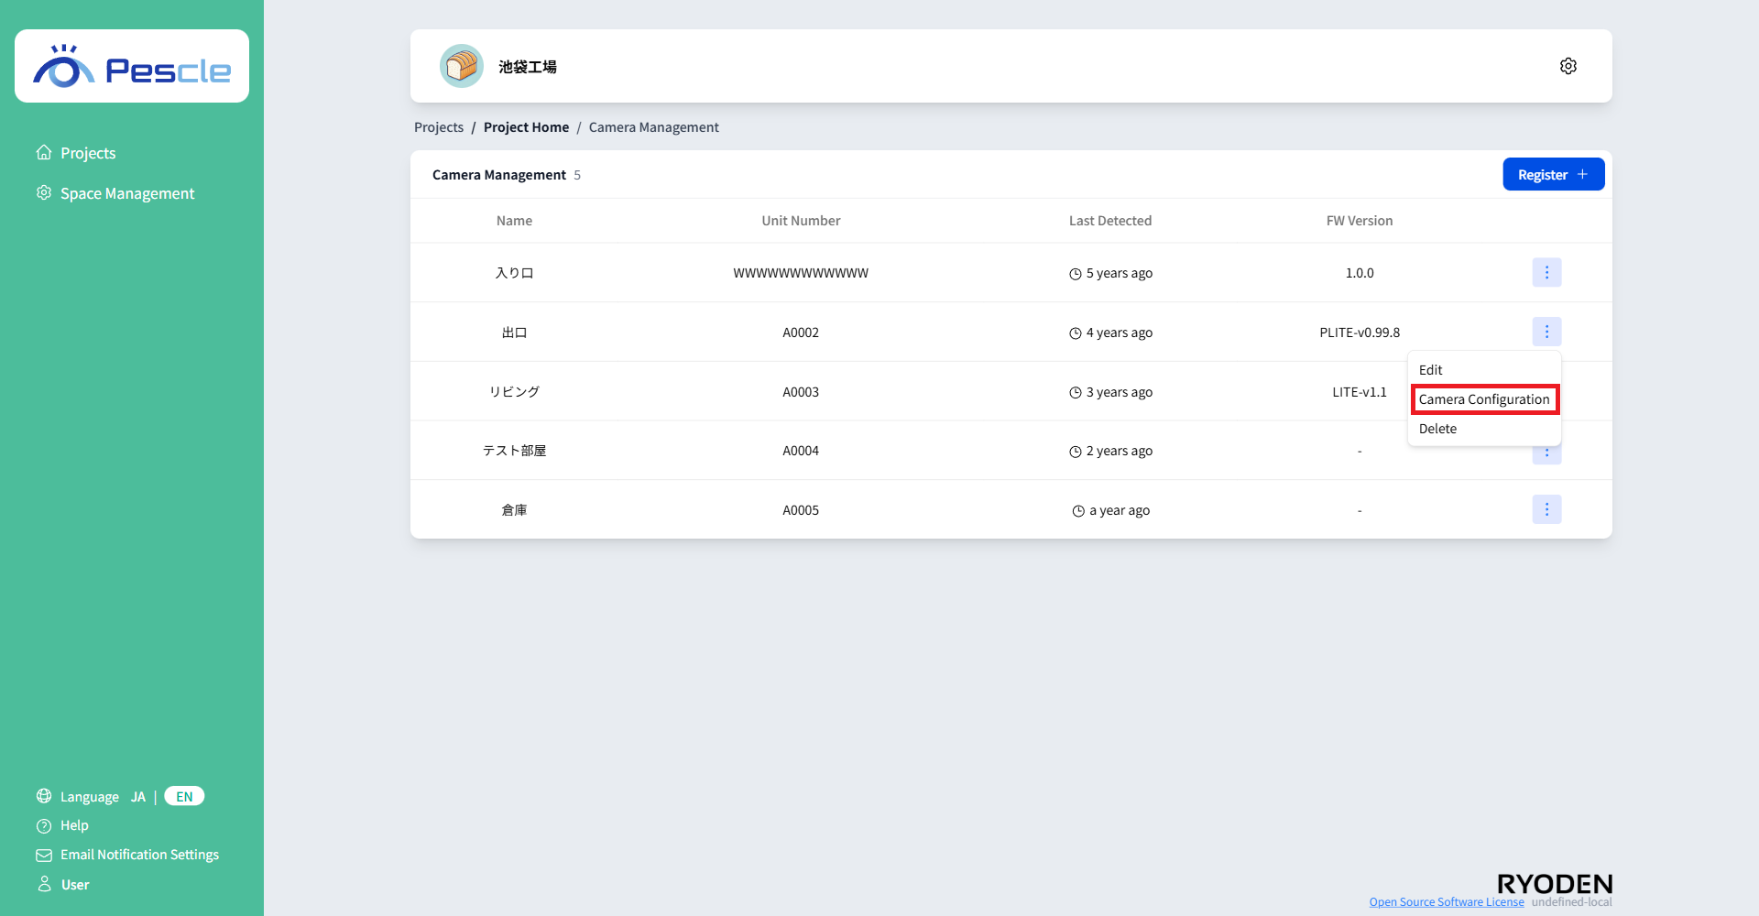Open Email Notification Settings
This screenshot has width=1759, height=916.
pos(139,855)
